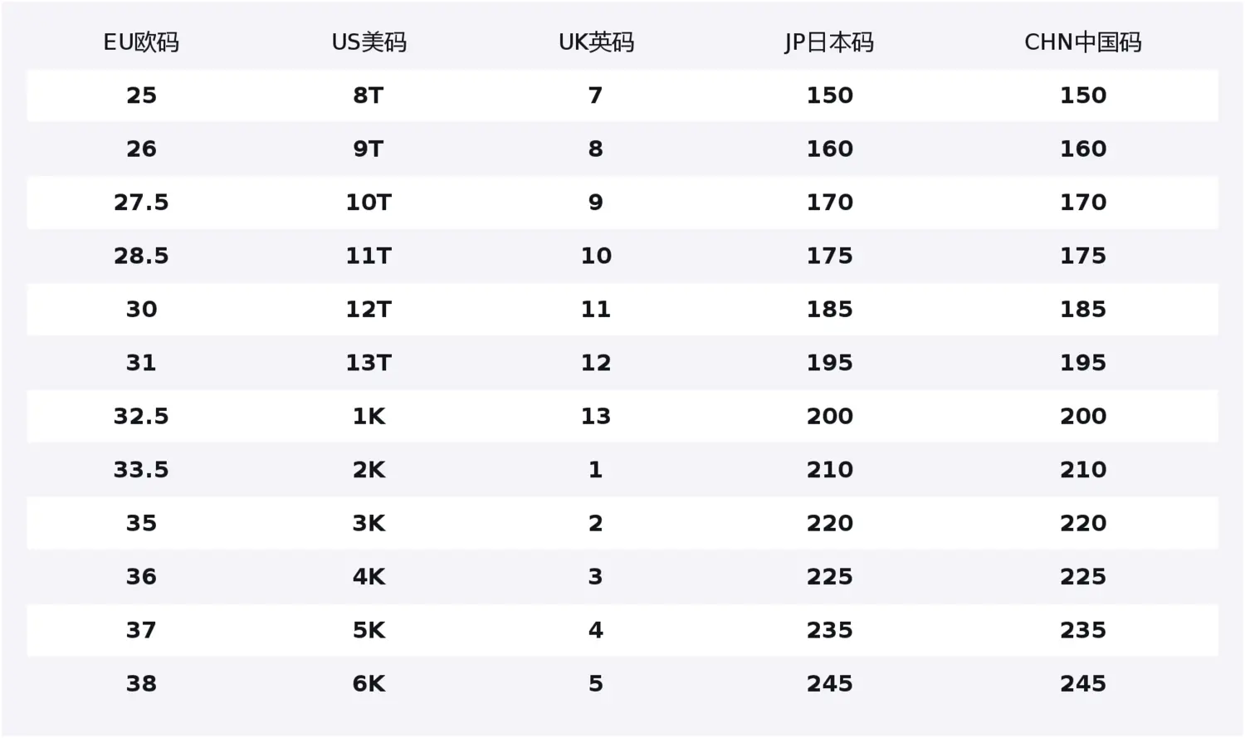Screen dimensions: 1245x738
Task: Select CHN size 220 cell
Action: (1083, 524)
